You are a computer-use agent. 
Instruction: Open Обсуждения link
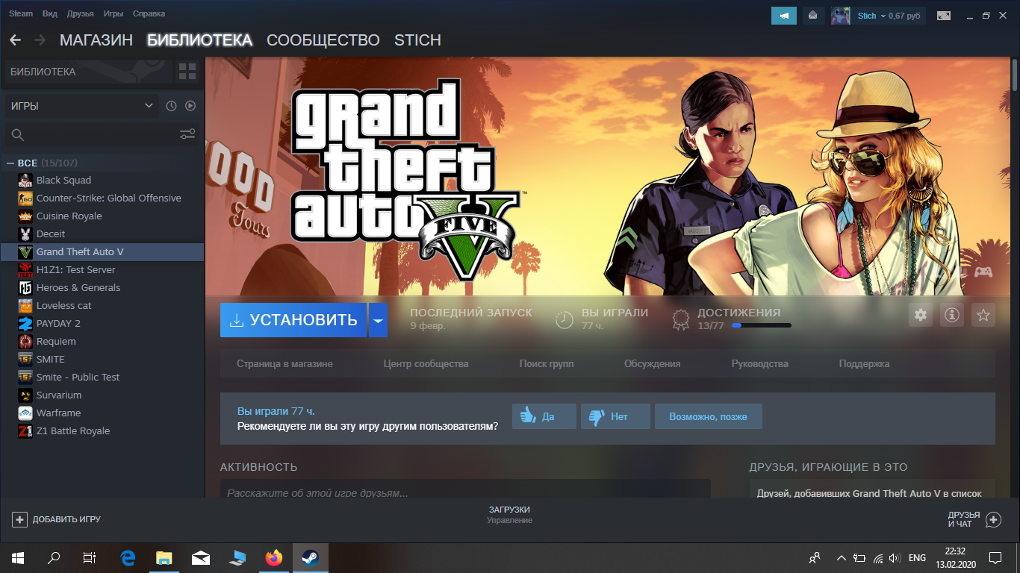652,364
